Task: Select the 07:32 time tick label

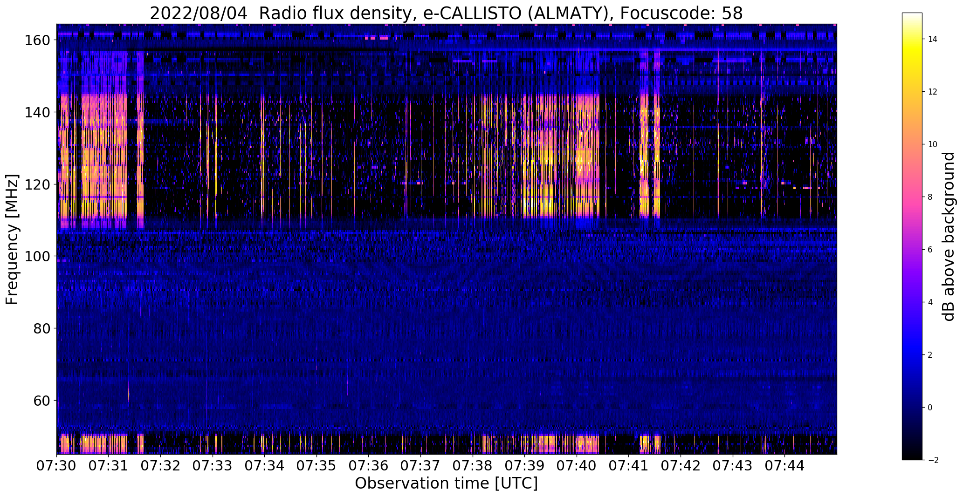Action: pos(161,466)
